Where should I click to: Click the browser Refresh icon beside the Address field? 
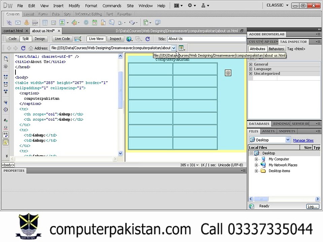pyautogui.click(x=23, y=48)
